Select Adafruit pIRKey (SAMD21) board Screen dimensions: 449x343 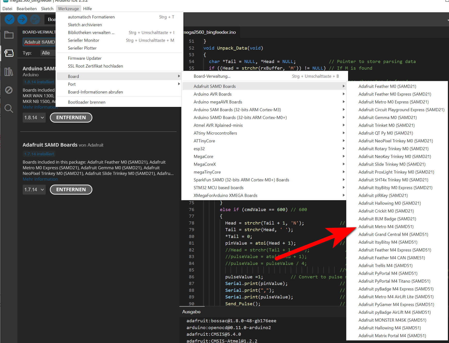tap(397, 195)
